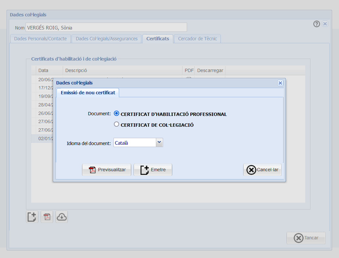Close the Emissió de nou certificat dialog
Image resolution: width=339 pixels, height=258 pixels.
(280, 83)
